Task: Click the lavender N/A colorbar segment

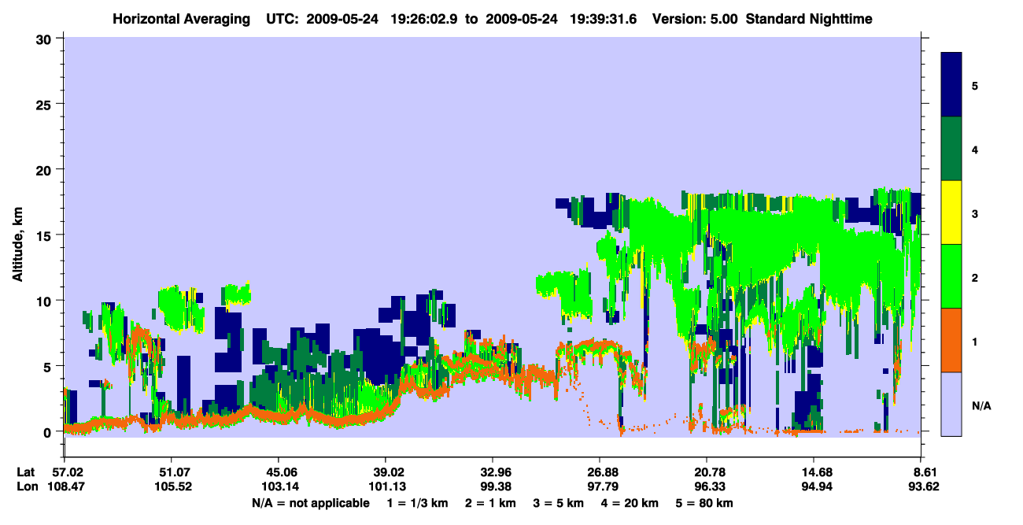Action: click(951, 404)
